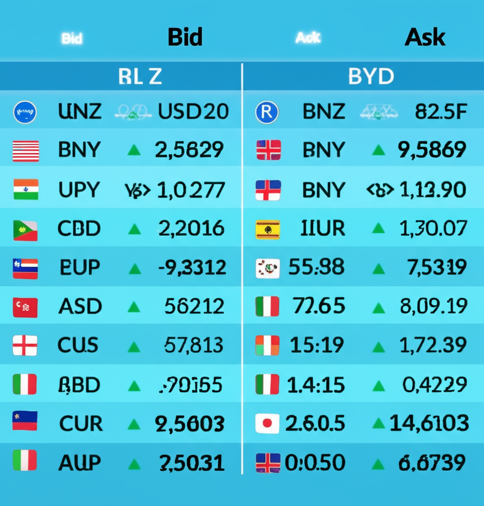Click the green up arrow beside 2,2016
The width and height of the screenshot is (484, 506).
click(x=134, y=229)
